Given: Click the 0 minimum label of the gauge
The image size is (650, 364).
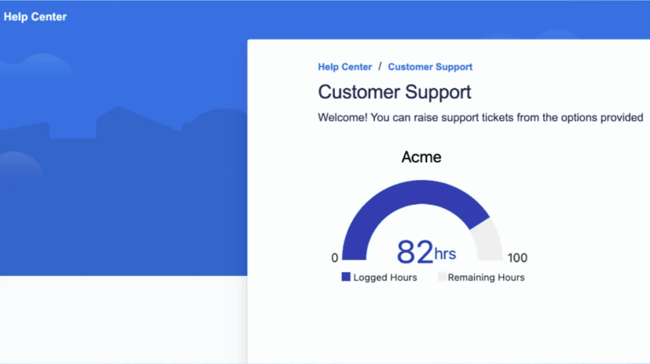Looking at the screenshot, I should [335, 258].
